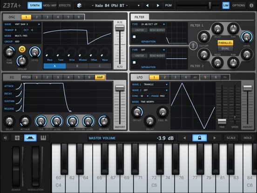Toggle the lock icon beside Master Volume
257x193 pixels.
[x=199, y=138]
